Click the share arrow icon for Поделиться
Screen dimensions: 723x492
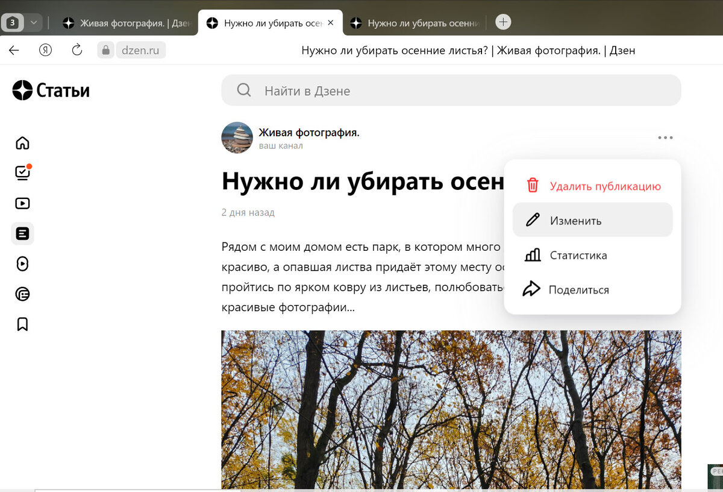[x=531, y=289]
